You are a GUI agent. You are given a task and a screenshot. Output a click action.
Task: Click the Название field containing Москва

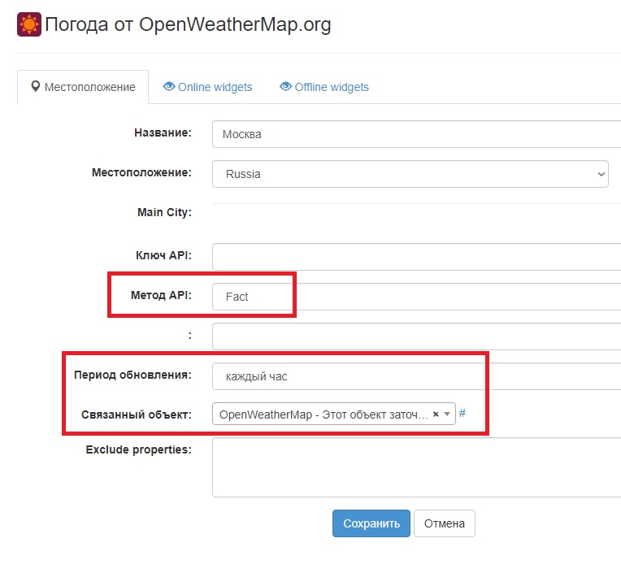[x=416, y=134]
